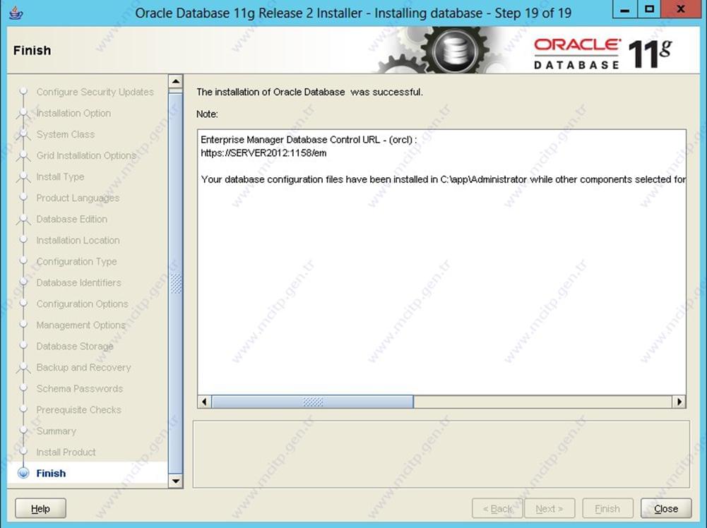Click the steps list vertical scrollbar thumb
707x528 pixels.
coord(175,282)
